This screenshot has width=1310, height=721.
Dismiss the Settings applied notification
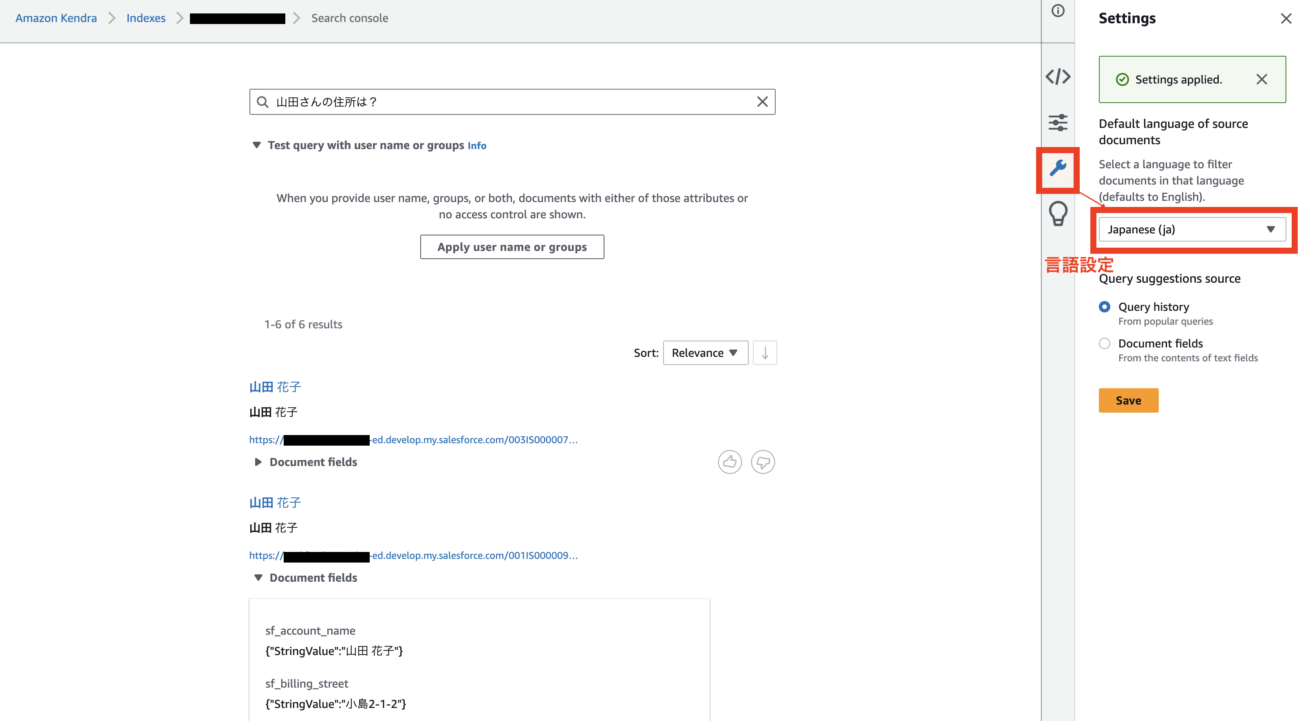[x=1261, y=79]
